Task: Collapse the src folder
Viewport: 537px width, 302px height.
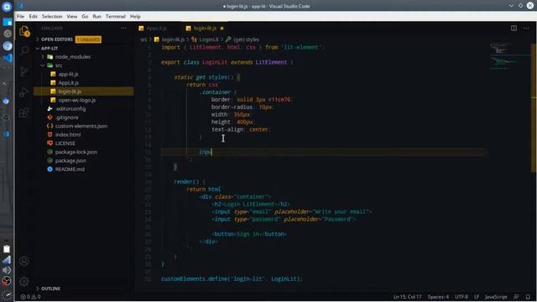Action: coord(59,65)
